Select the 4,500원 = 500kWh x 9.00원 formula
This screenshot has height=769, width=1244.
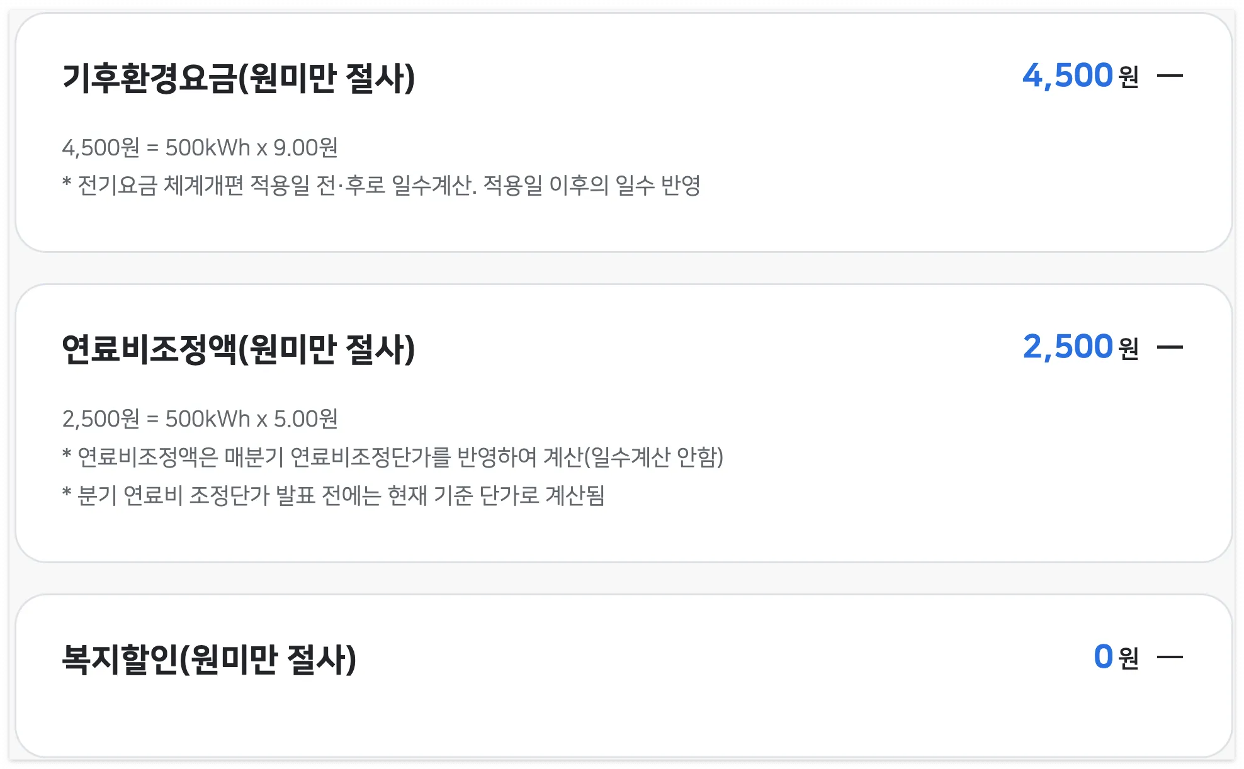pyautogui.click(x=200, y=148)
